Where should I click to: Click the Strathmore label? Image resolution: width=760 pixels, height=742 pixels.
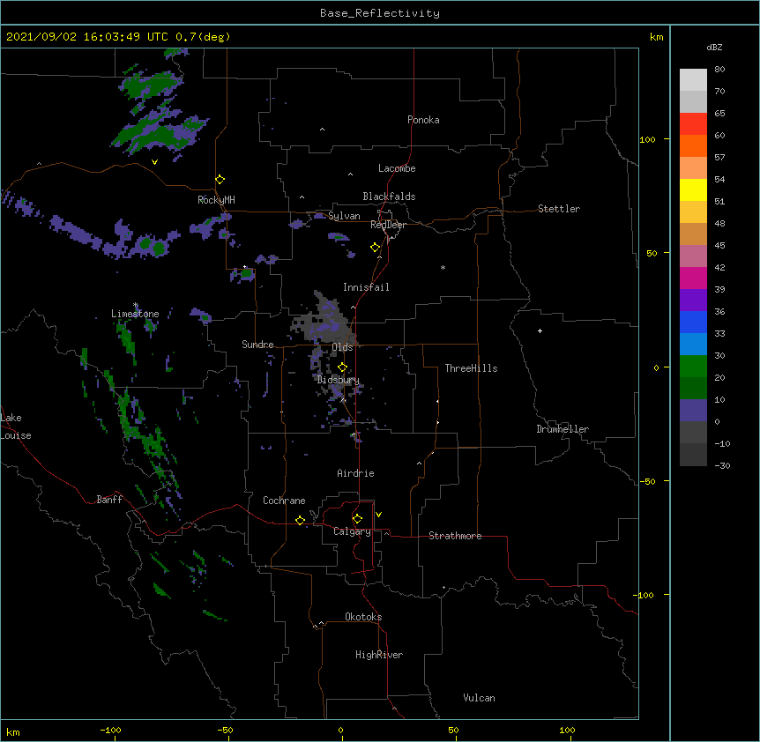(x=455, y=536)
